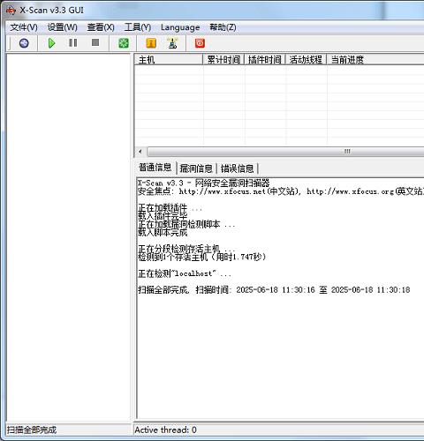Click the 插件时间 column header
The width and height of the screenshot is (424, 441).
(x=265, y=60)
